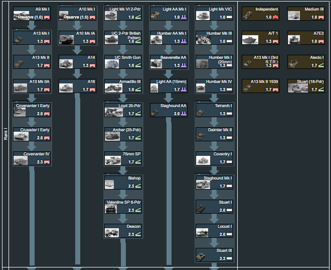Screen dimensions: 331x270
Task: Click the Independent heavy tank icon
Action: coord(248,16)
